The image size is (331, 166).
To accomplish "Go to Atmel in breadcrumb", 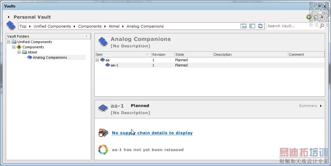I will click(114, 26).
